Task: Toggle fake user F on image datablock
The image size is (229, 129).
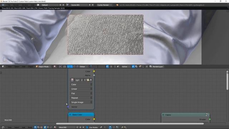Action: [85, 80]
